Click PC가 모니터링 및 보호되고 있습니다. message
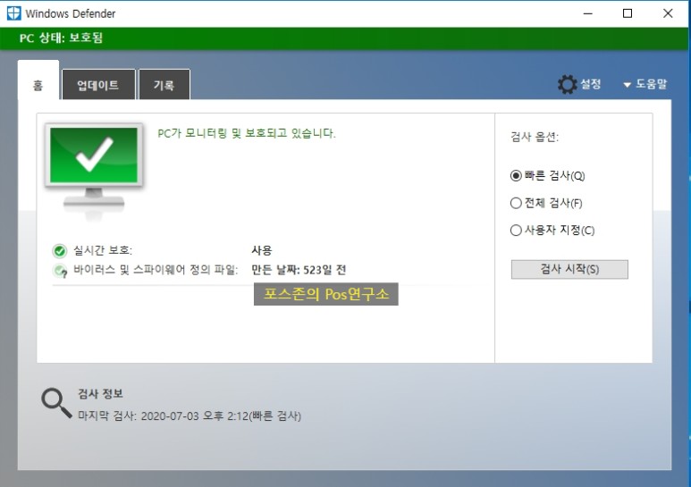691x487 pixels. (x=247, y=133)
